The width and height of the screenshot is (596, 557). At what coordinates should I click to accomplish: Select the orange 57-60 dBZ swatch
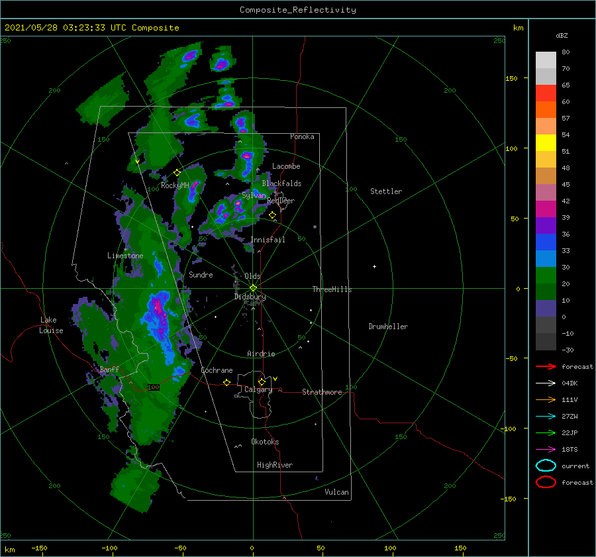coord(546,110)
